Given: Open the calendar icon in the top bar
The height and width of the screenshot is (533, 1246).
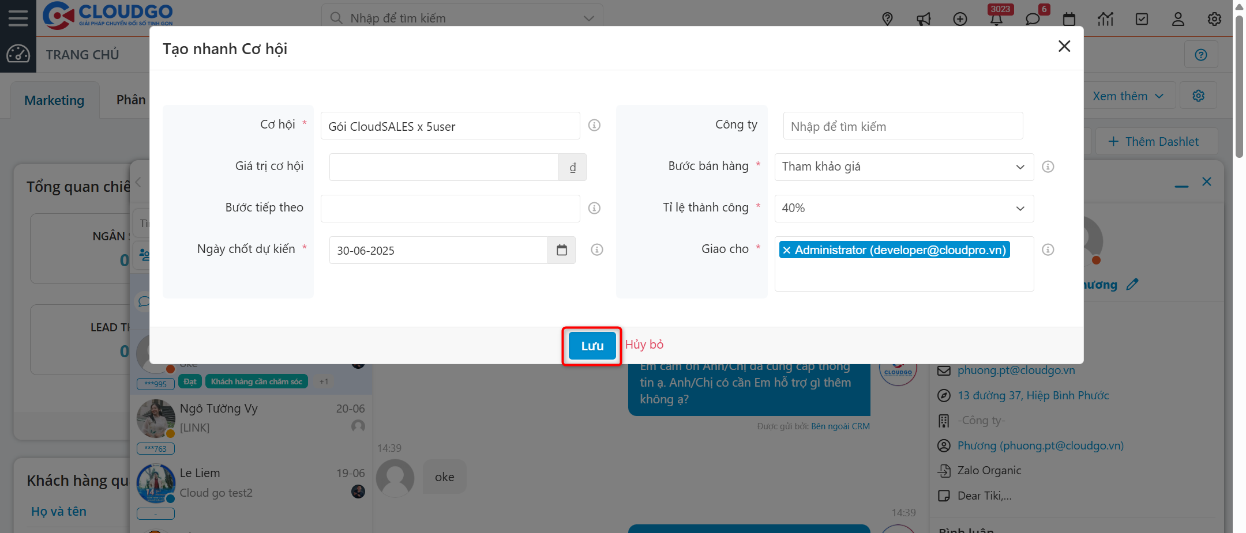Looking at the screenshot, I should click(x=1069, y=18).
